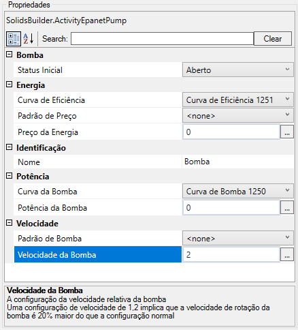Collapse the Energia category
Image resolution: width=298 pixels, height=330 pixels.
tap(9, 85)
